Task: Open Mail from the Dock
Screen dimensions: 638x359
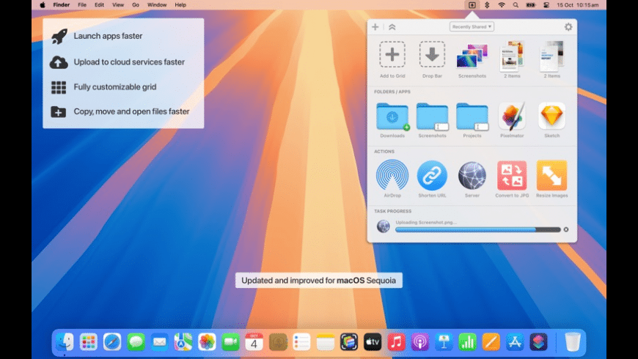Action: (160, 341)
